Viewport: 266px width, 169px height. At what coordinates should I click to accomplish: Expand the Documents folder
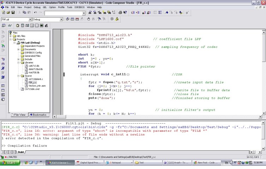click(18, 49)
